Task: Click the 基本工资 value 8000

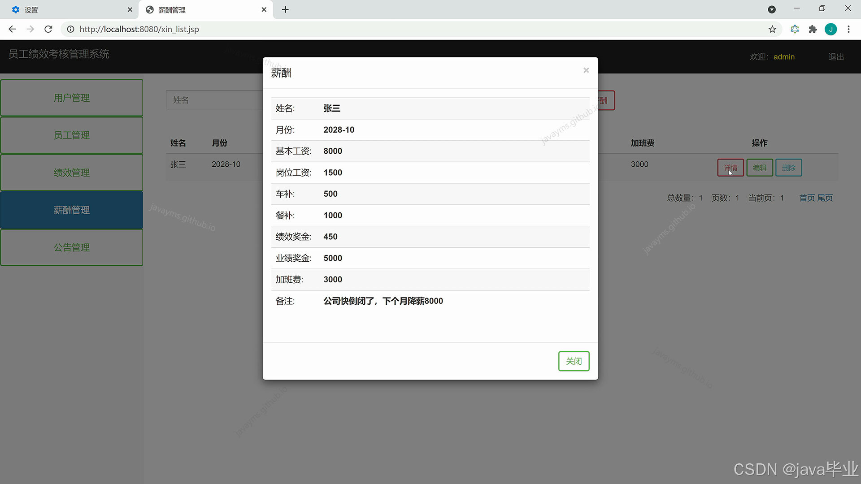Action: (x=333, y=151)
